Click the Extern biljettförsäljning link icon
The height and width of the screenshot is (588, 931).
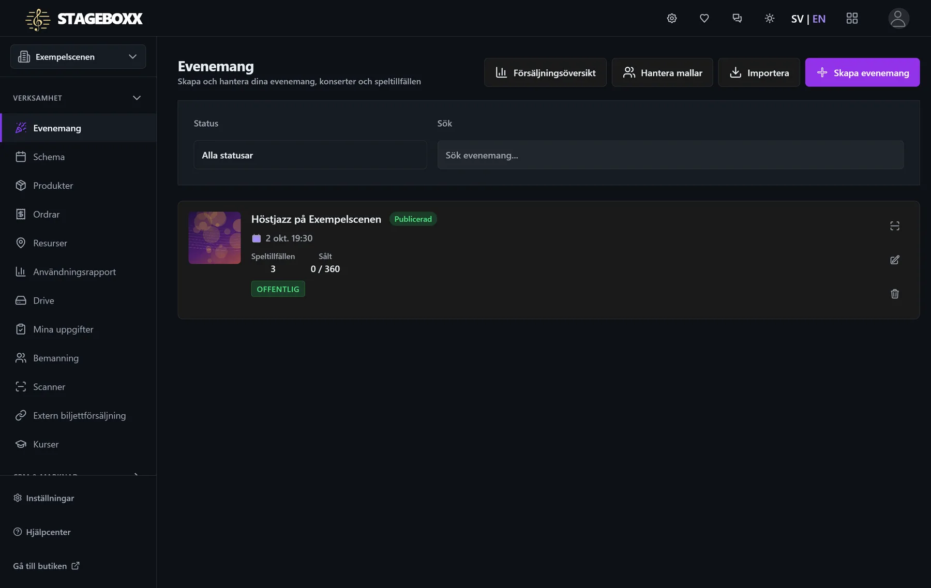click(21, 415)
